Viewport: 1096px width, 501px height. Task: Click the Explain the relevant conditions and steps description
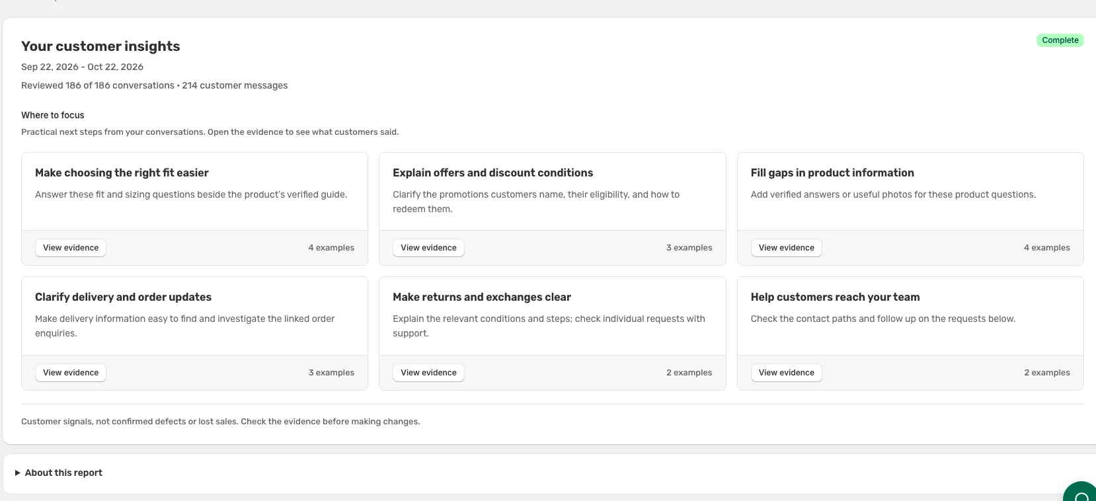549,326
